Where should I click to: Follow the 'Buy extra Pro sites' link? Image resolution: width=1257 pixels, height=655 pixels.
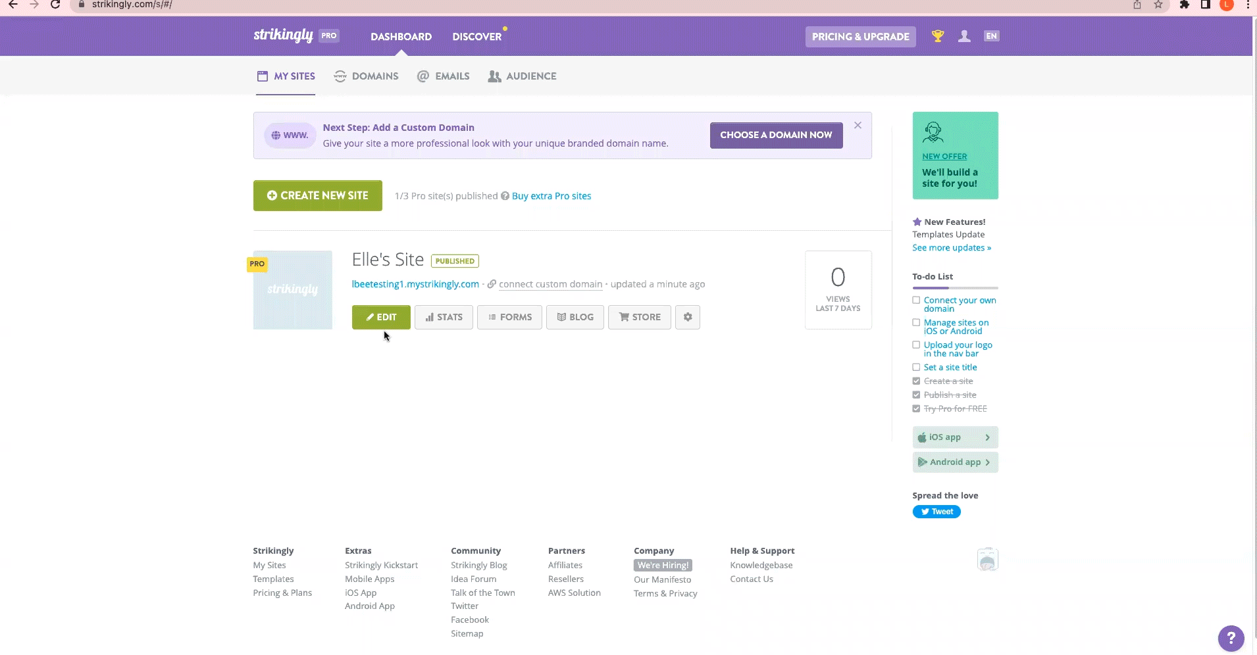pyautogui.click(x=552, y=196)
